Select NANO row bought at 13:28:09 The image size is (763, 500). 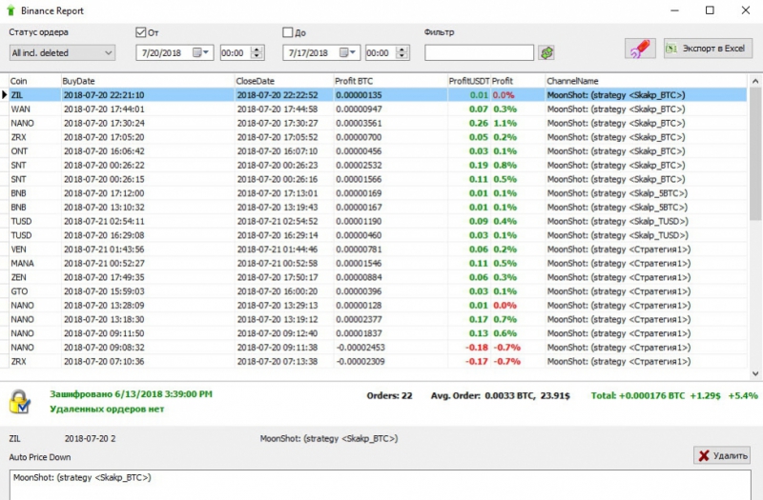point(378,305)
